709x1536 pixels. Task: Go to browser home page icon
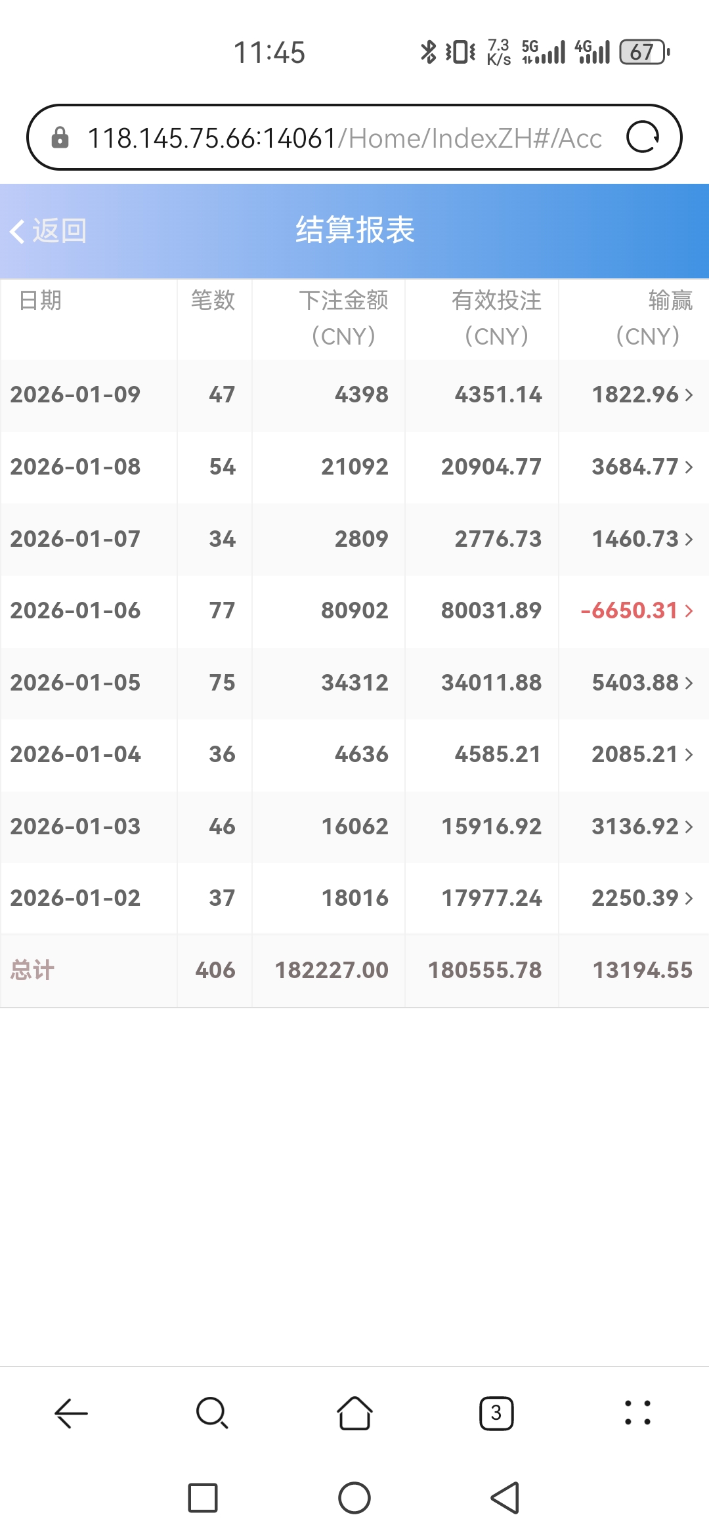pos(354,1413)
